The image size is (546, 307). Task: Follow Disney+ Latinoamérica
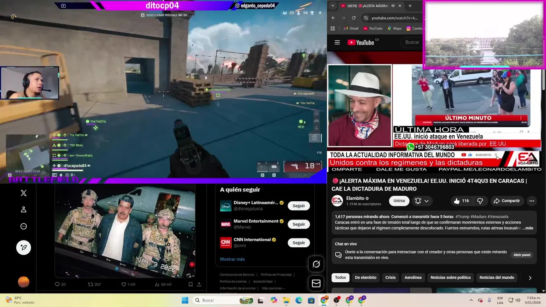pyautogui.click(x=299, y=206)
